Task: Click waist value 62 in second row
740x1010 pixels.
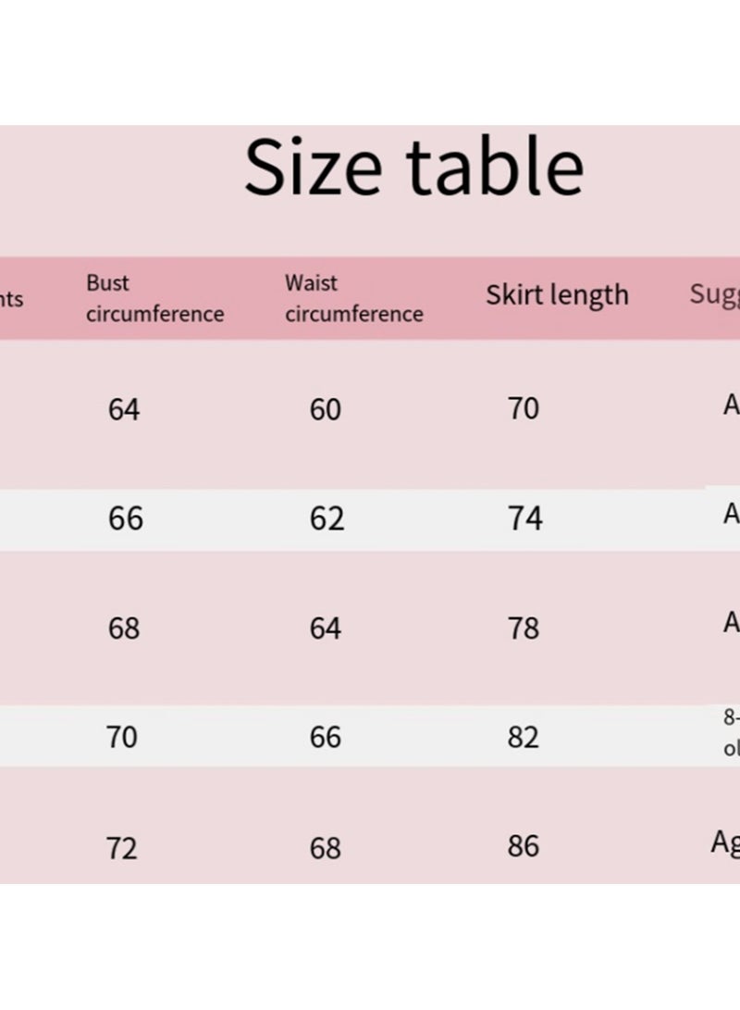Action: [x=327, y=518]
